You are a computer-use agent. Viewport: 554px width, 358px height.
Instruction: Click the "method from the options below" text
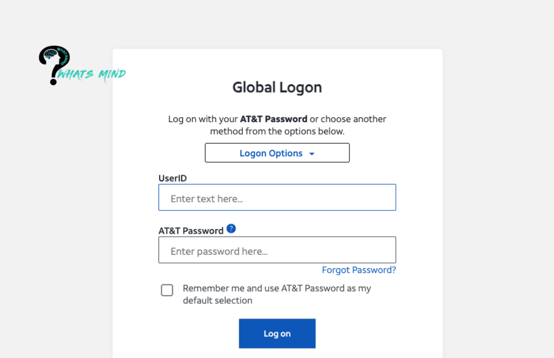pyautogui.click(x=277, y=131)
